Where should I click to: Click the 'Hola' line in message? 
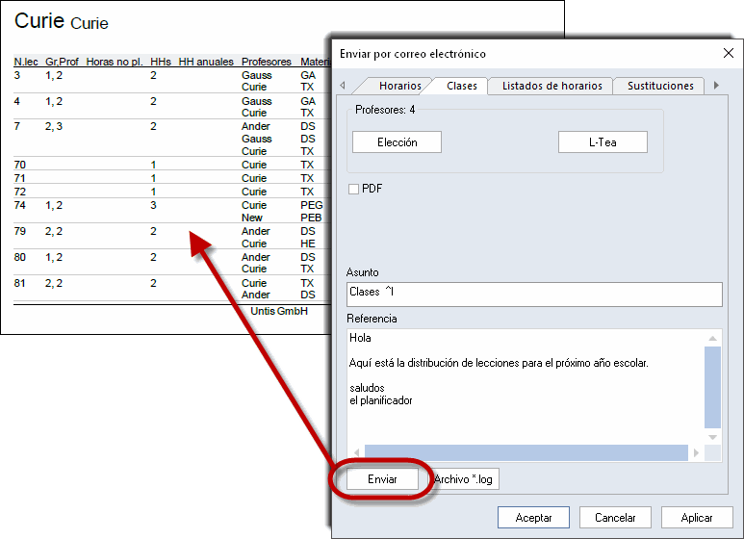(x=360, y=338)
